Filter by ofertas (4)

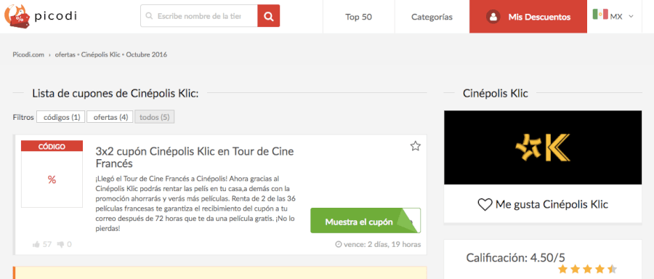point(110,117)
